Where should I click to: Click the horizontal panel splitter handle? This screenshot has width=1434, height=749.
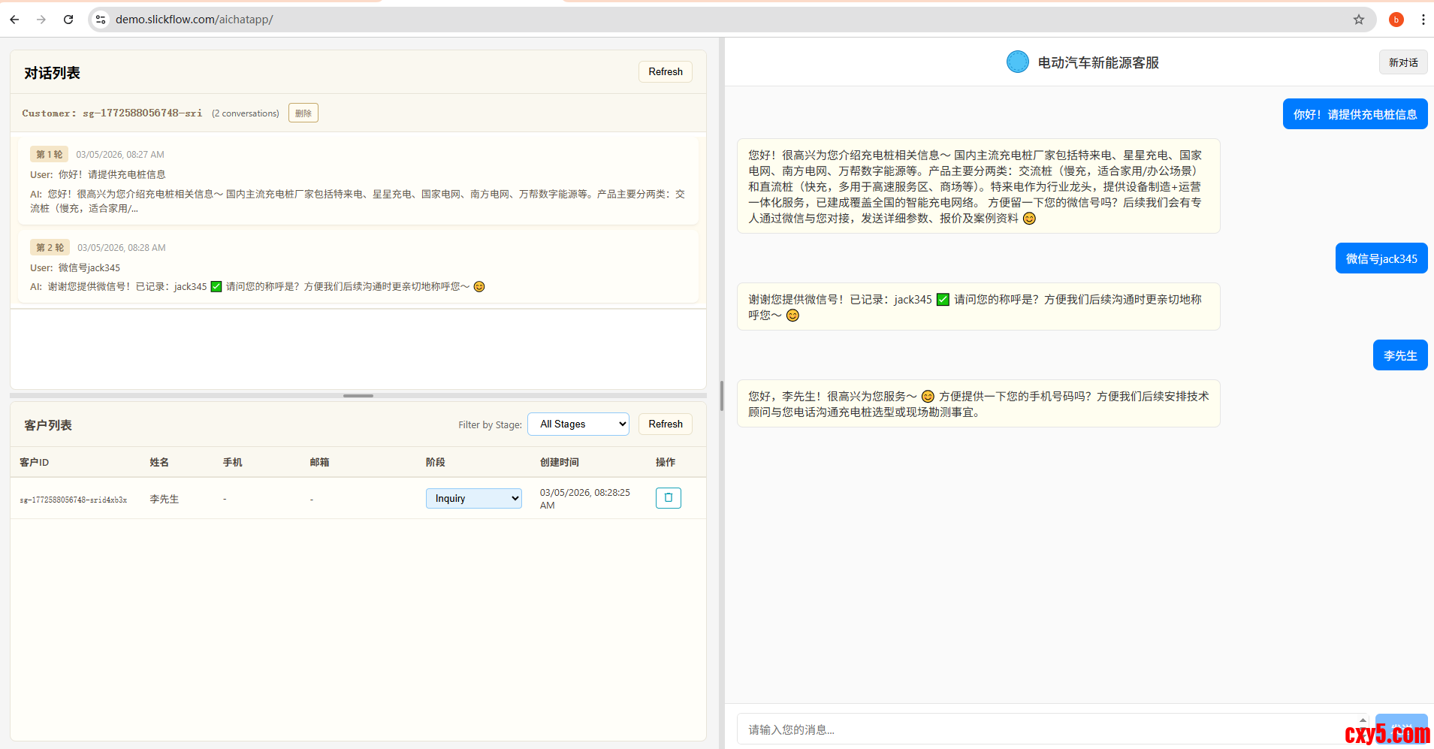coord(358,395)
